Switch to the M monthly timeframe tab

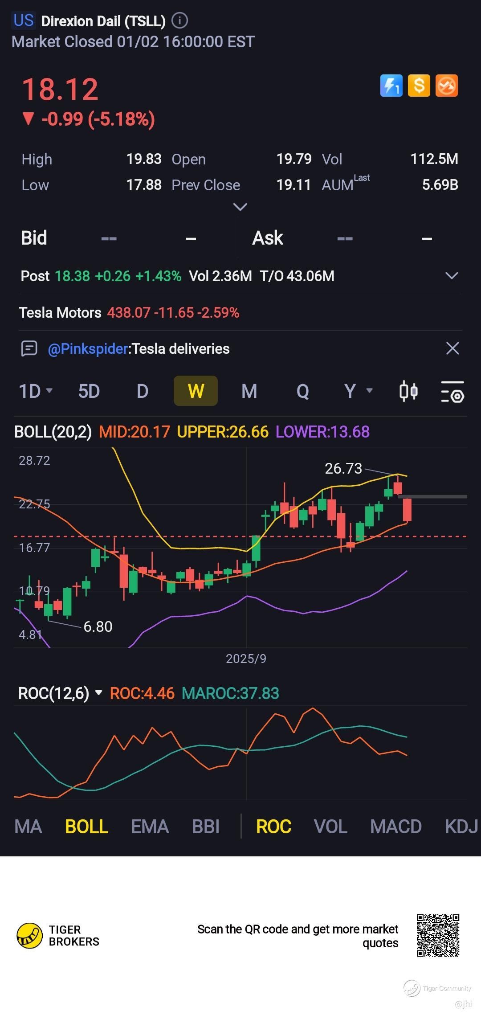[249, 391]
